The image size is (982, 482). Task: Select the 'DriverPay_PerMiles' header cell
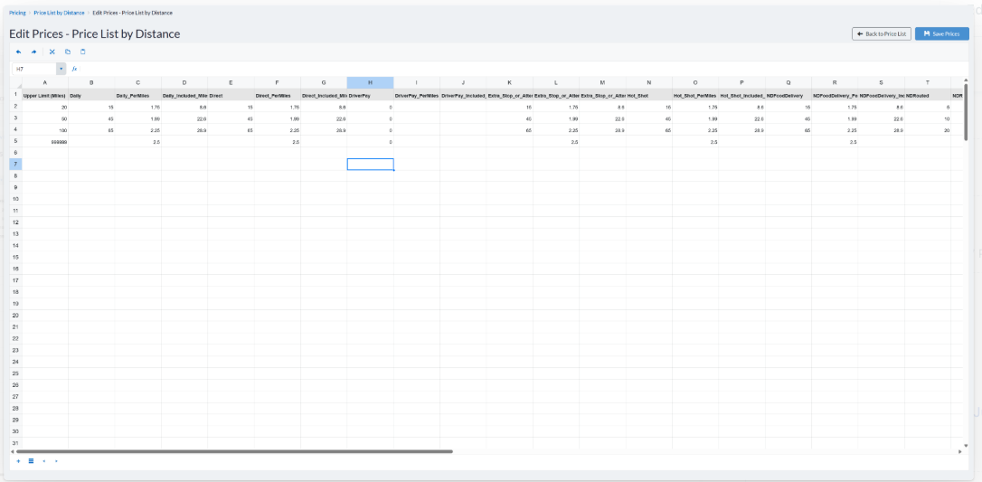point(417,95)
